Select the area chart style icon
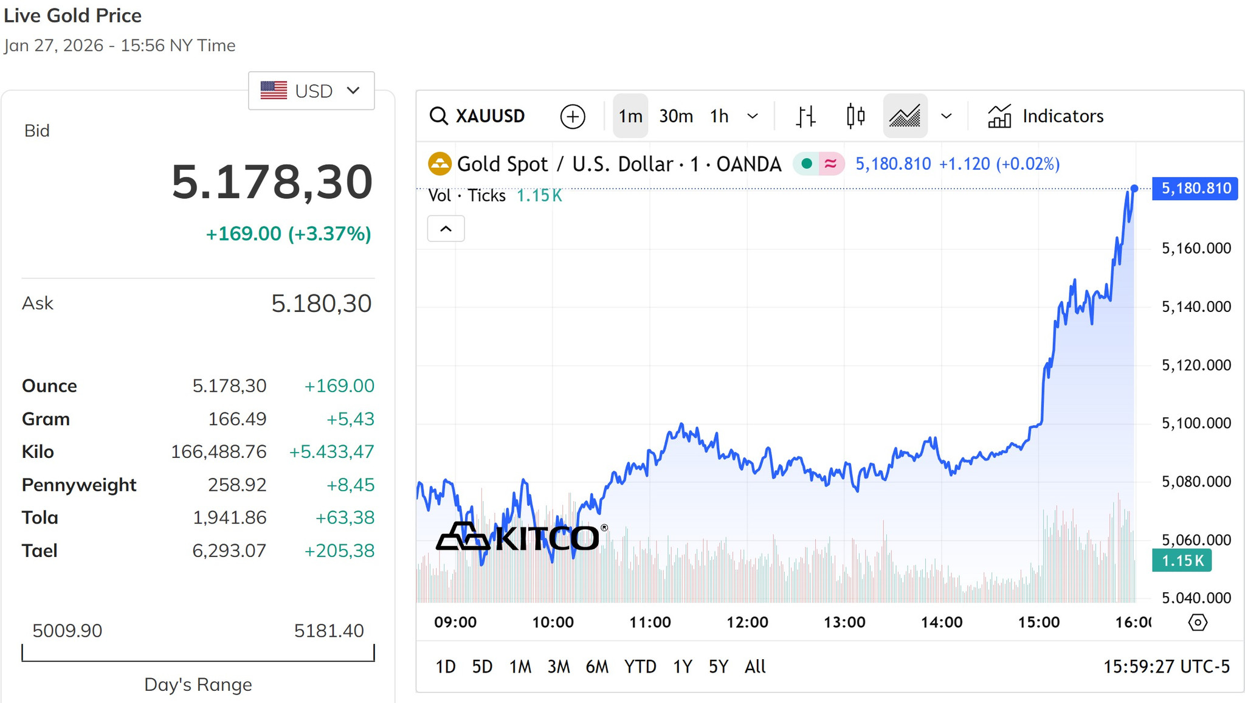Image resolution: width=1245 pixels, height=703 pixels. [905, 116]
